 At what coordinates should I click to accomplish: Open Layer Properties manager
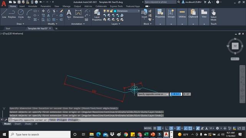click(97, 15)
